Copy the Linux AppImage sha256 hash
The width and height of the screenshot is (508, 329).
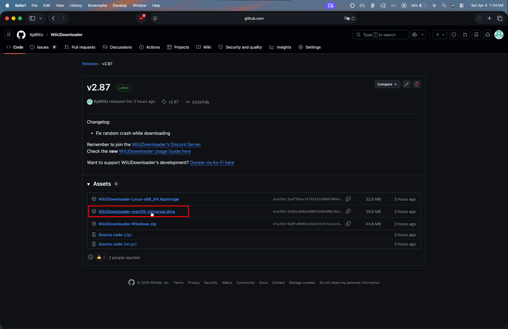[348, 199]
